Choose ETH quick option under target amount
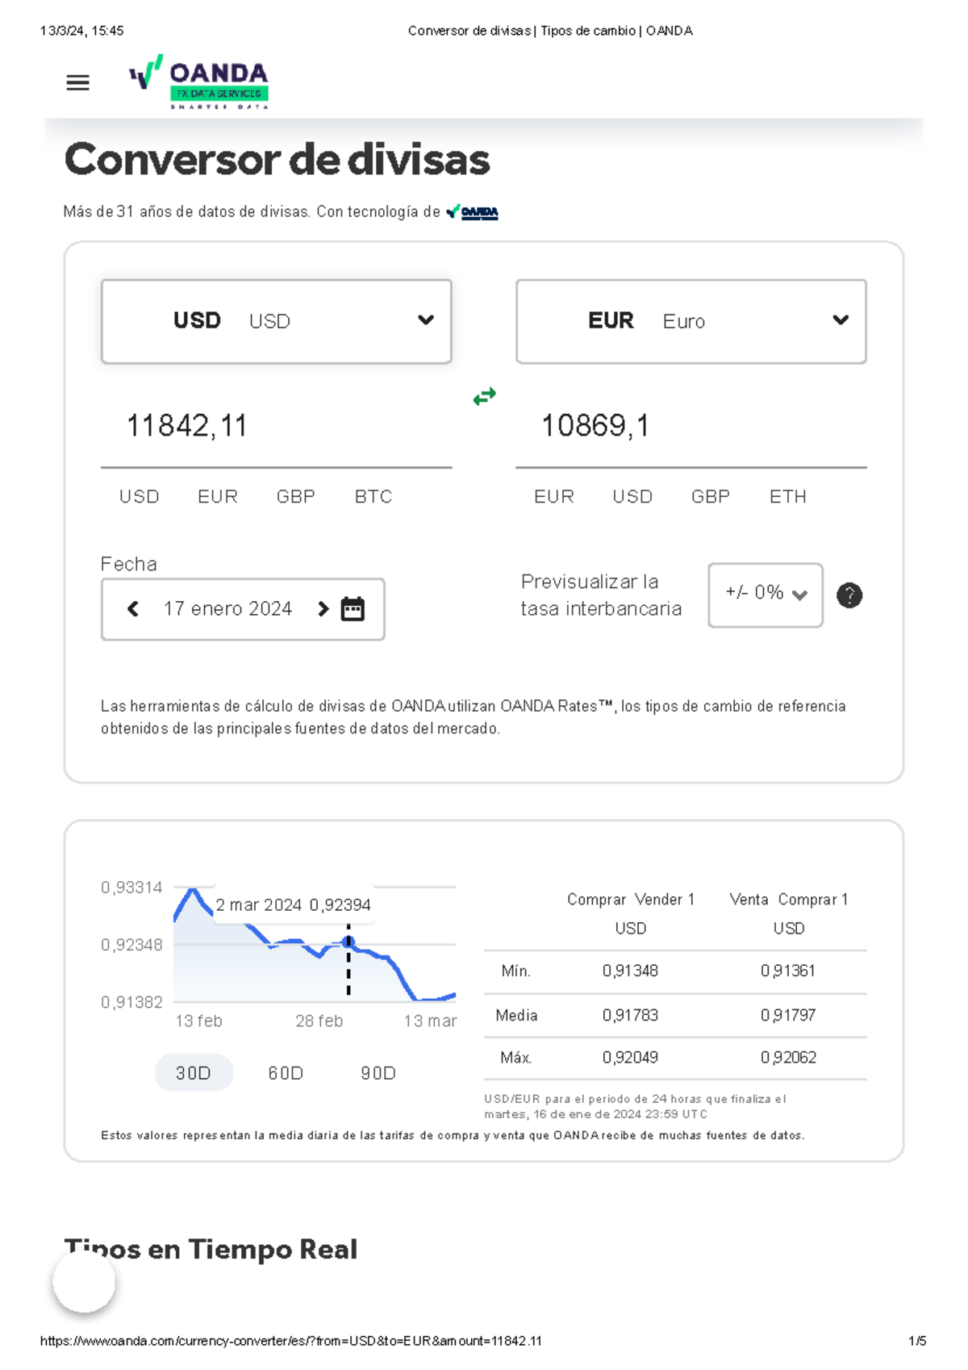Viewport: 968px width, 1370px height. [x=787, y=497]
